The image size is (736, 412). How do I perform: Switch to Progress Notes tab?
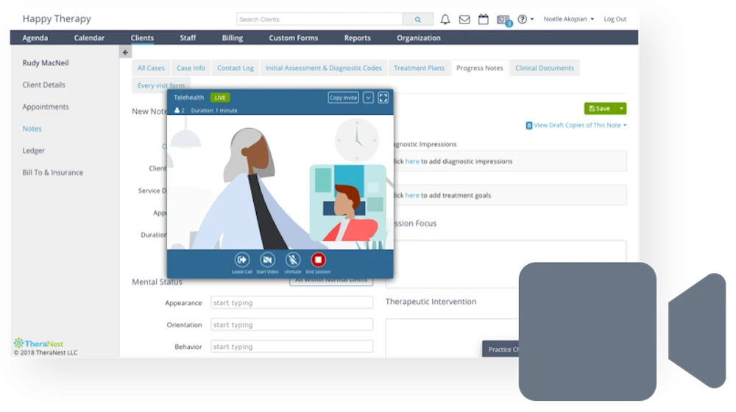pyautogui.click(x=480, y=68)
